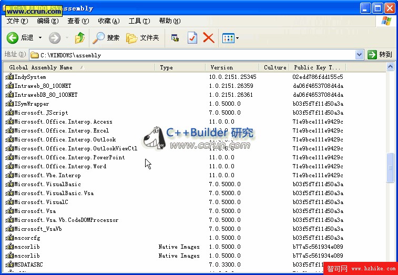Screen dimensions: 398x275
Task: Open the 帮助(H) menu
Action: tap(169, 21)
